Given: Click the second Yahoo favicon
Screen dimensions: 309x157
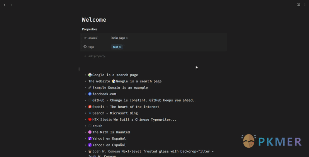Looking at the screenshot, I should pos(90,145).
